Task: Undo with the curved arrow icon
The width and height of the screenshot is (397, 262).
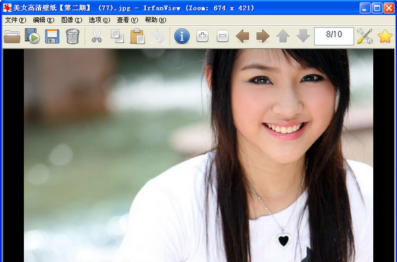Action: 158,36
